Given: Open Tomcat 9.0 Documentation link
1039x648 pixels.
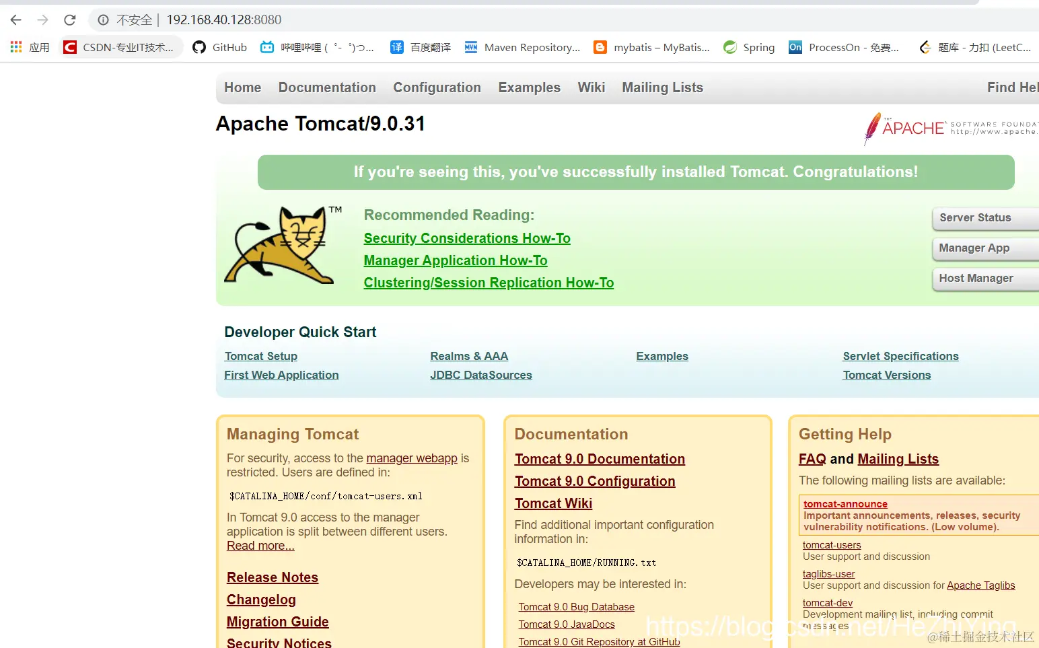Looking at the screenshot, I should (x=600, y=459).
